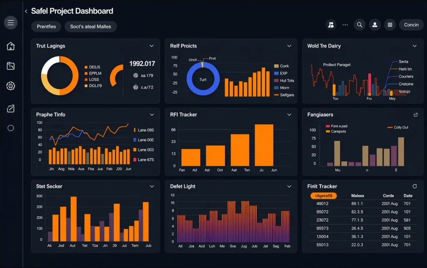Click the circle icon at the sidebar bottom
Image resolution: width=427 pixels, height=268 pixels.
coord(11,128)
